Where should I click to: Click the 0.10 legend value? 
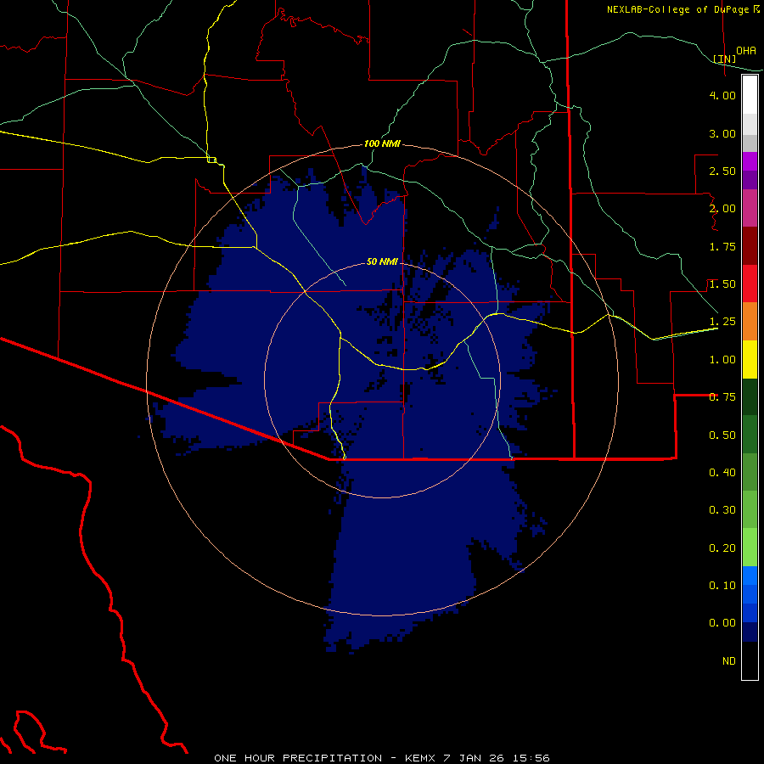pos(722,586)
